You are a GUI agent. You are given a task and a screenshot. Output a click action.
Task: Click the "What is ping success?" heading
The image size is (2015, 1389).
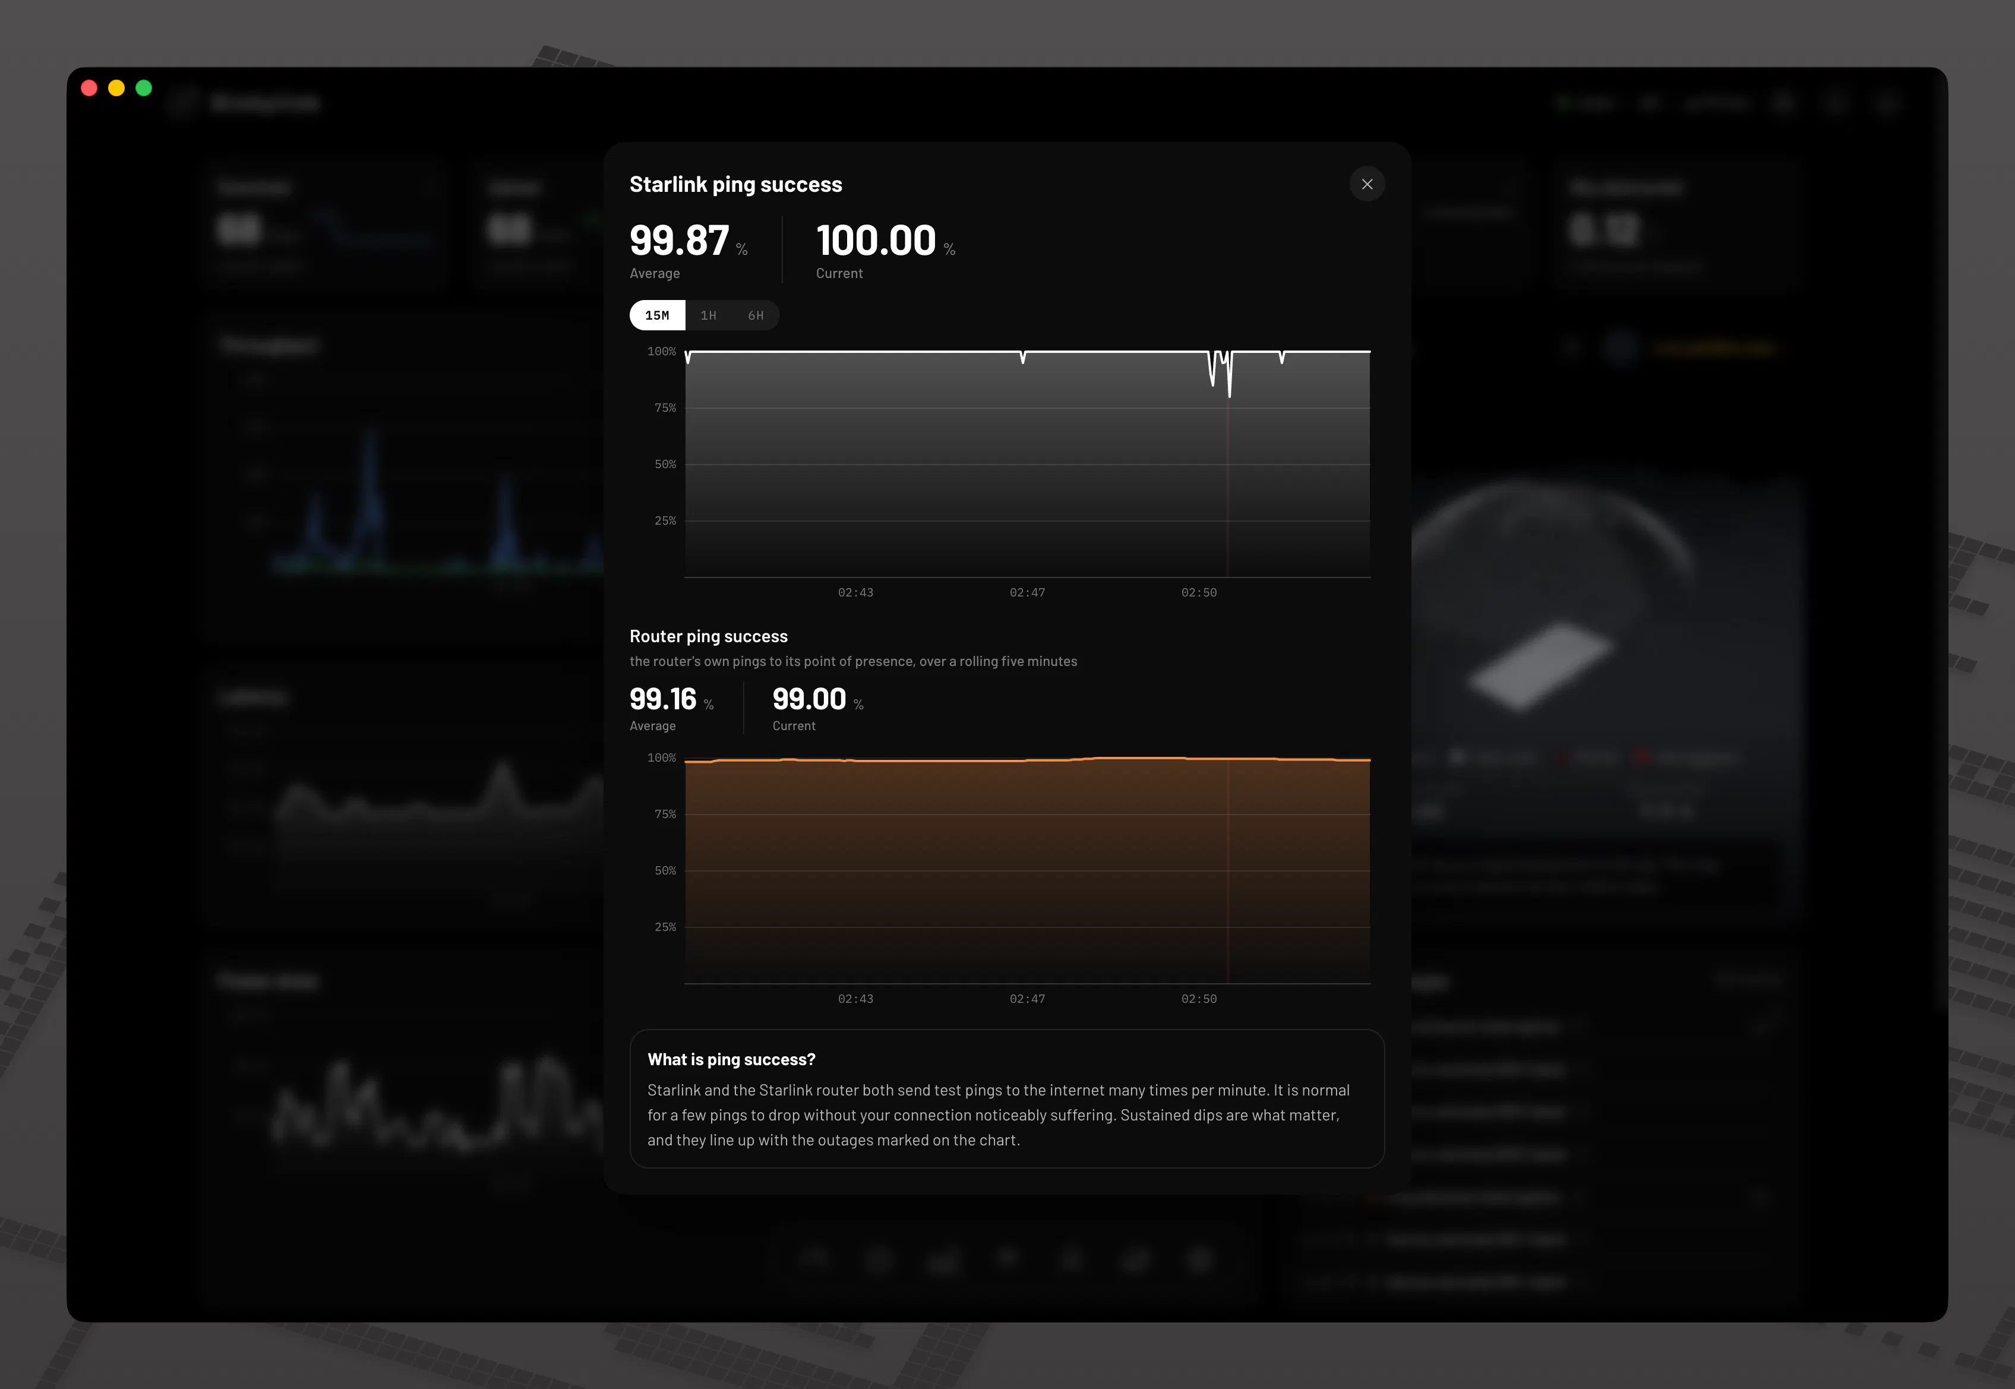pyautogui.click(x=732, y=1059)
